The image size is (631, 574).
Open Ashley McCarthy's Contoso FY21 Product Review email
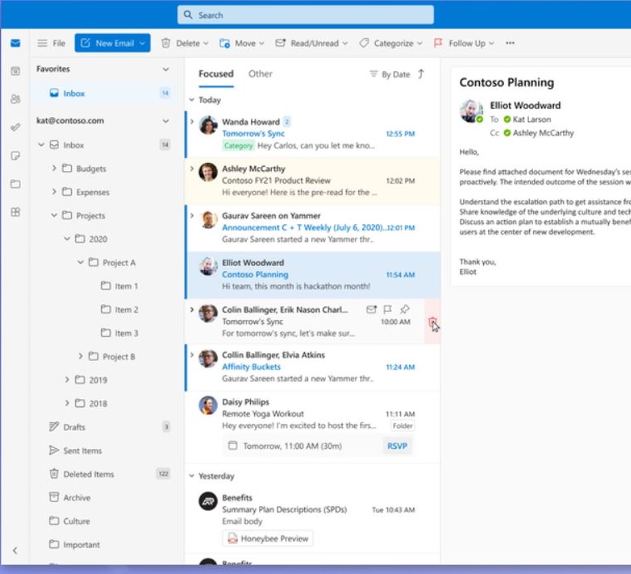pos(312,181)
